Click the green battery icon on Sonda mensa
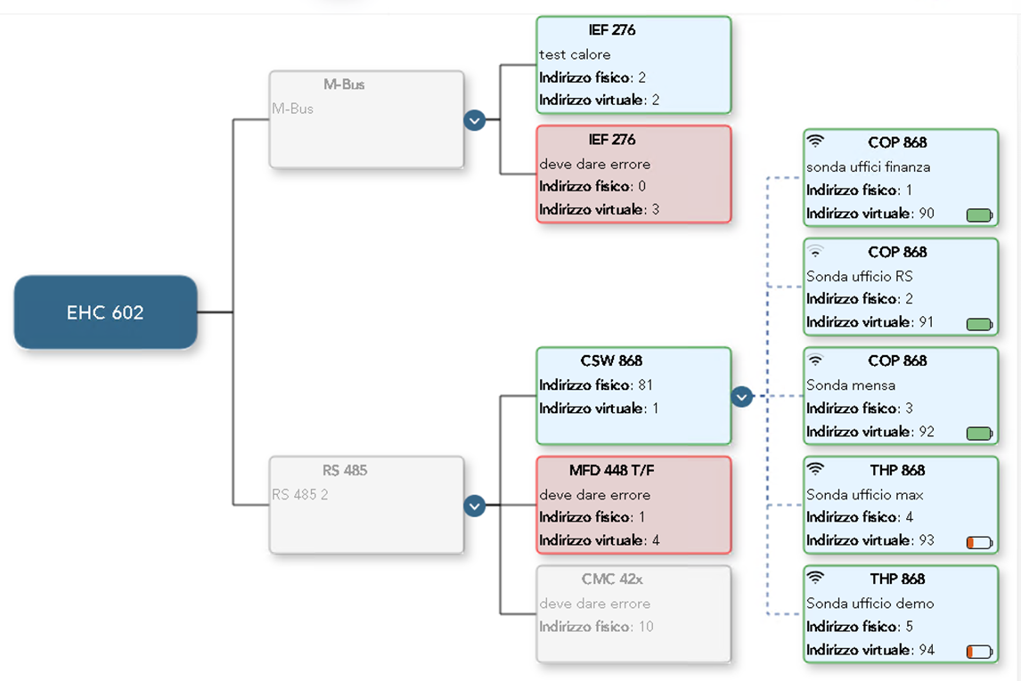This screenshot has height=681, width=1021. point(979,434)
